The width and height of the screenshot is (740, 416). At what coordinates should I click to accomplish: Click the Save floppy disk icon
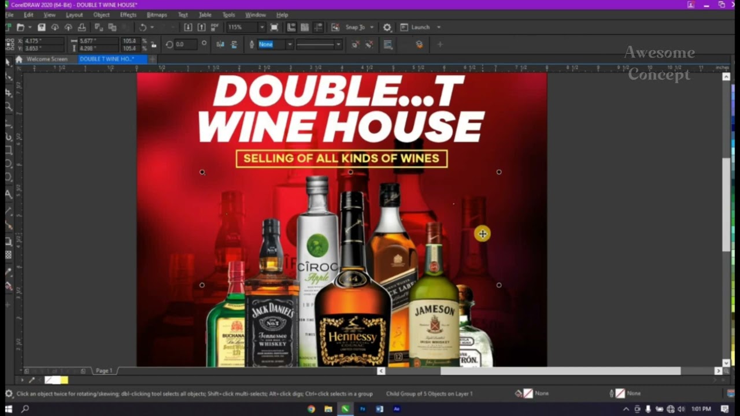click(x=42, y=27)
